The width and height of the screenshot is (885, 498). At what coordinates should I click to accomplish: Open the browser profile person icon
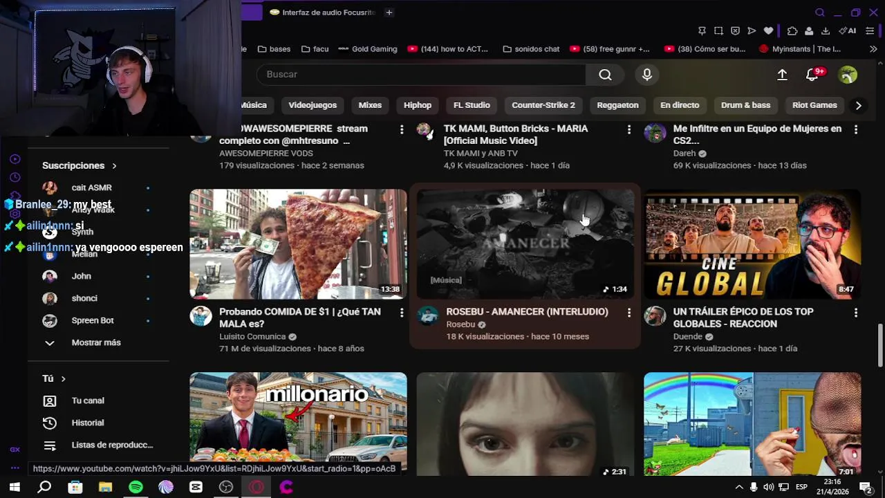point(808,31)
